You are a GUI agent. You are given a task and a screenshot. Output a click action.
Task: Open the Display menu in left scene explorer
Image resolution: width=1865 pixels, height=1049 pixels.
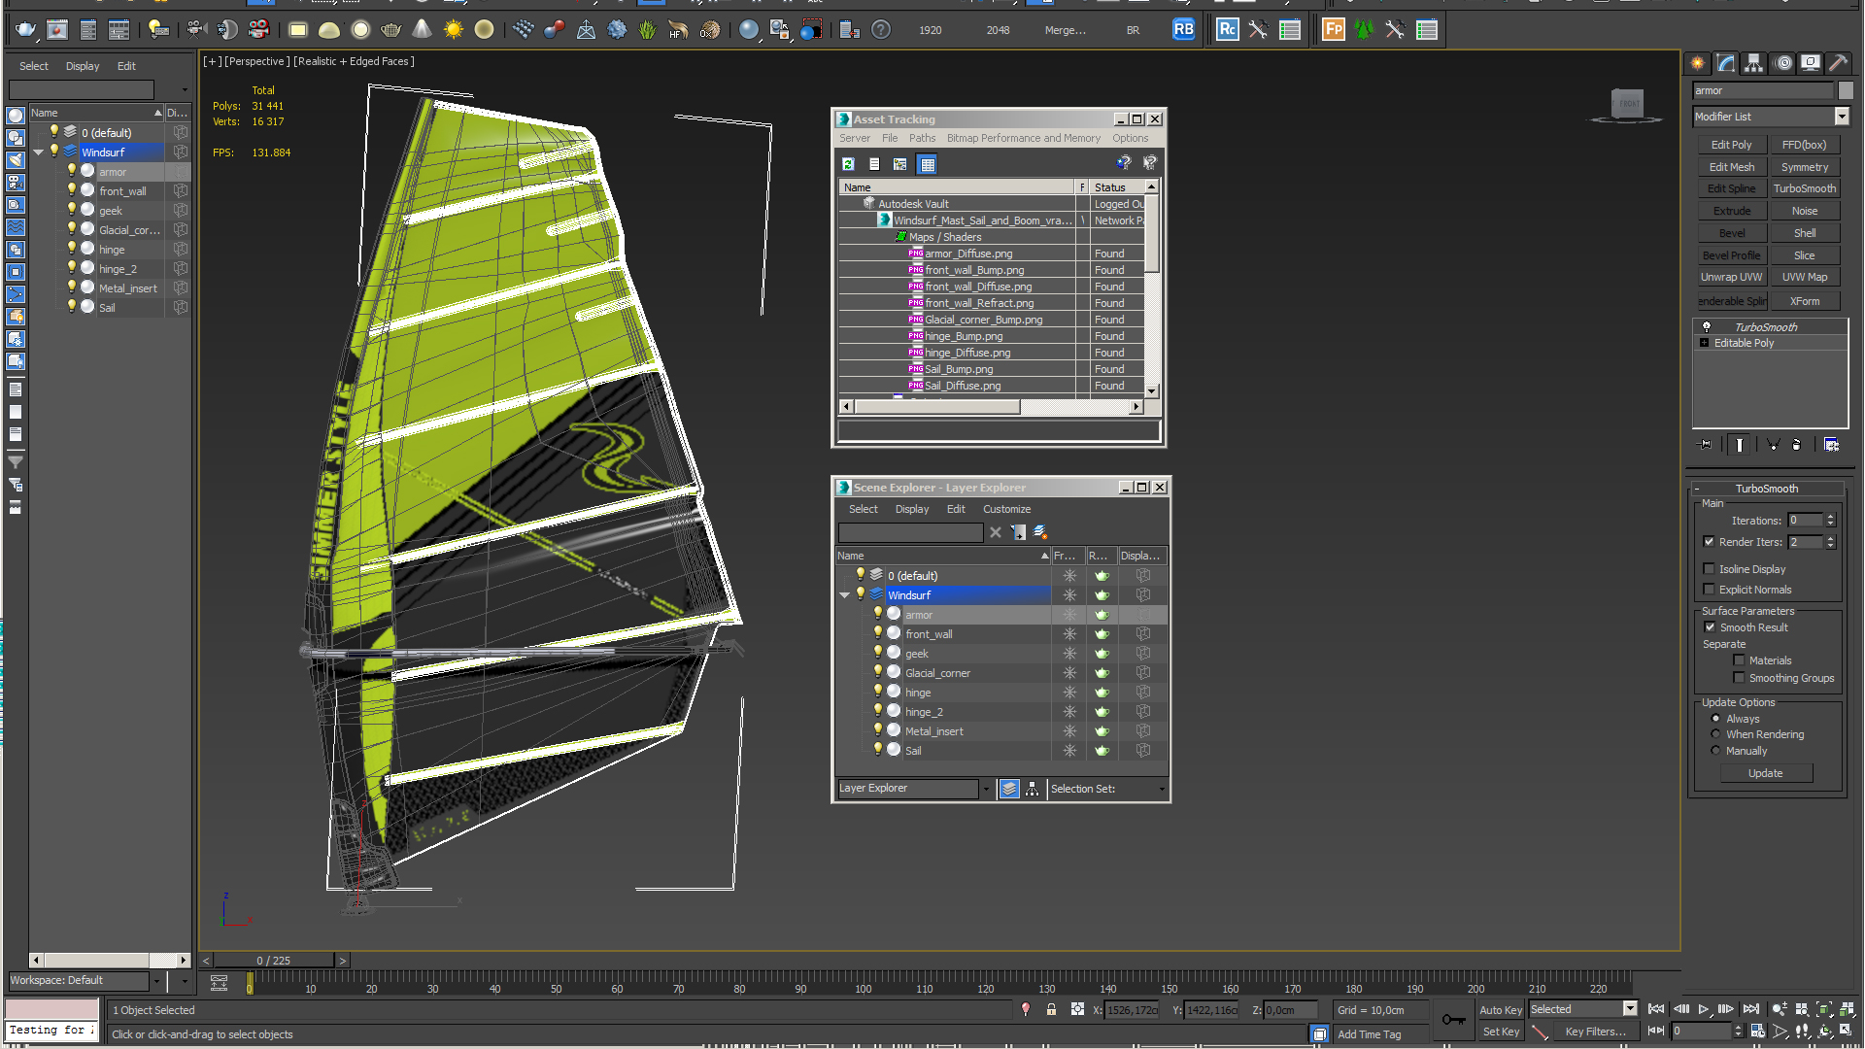pyautogui.click(x=83, y=66)
